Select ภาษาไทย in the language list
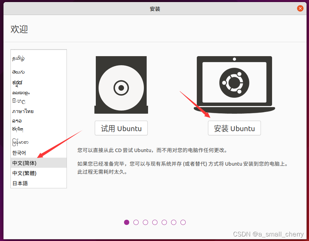This screenshot has width=309, height=241. [x=39, y=111]
